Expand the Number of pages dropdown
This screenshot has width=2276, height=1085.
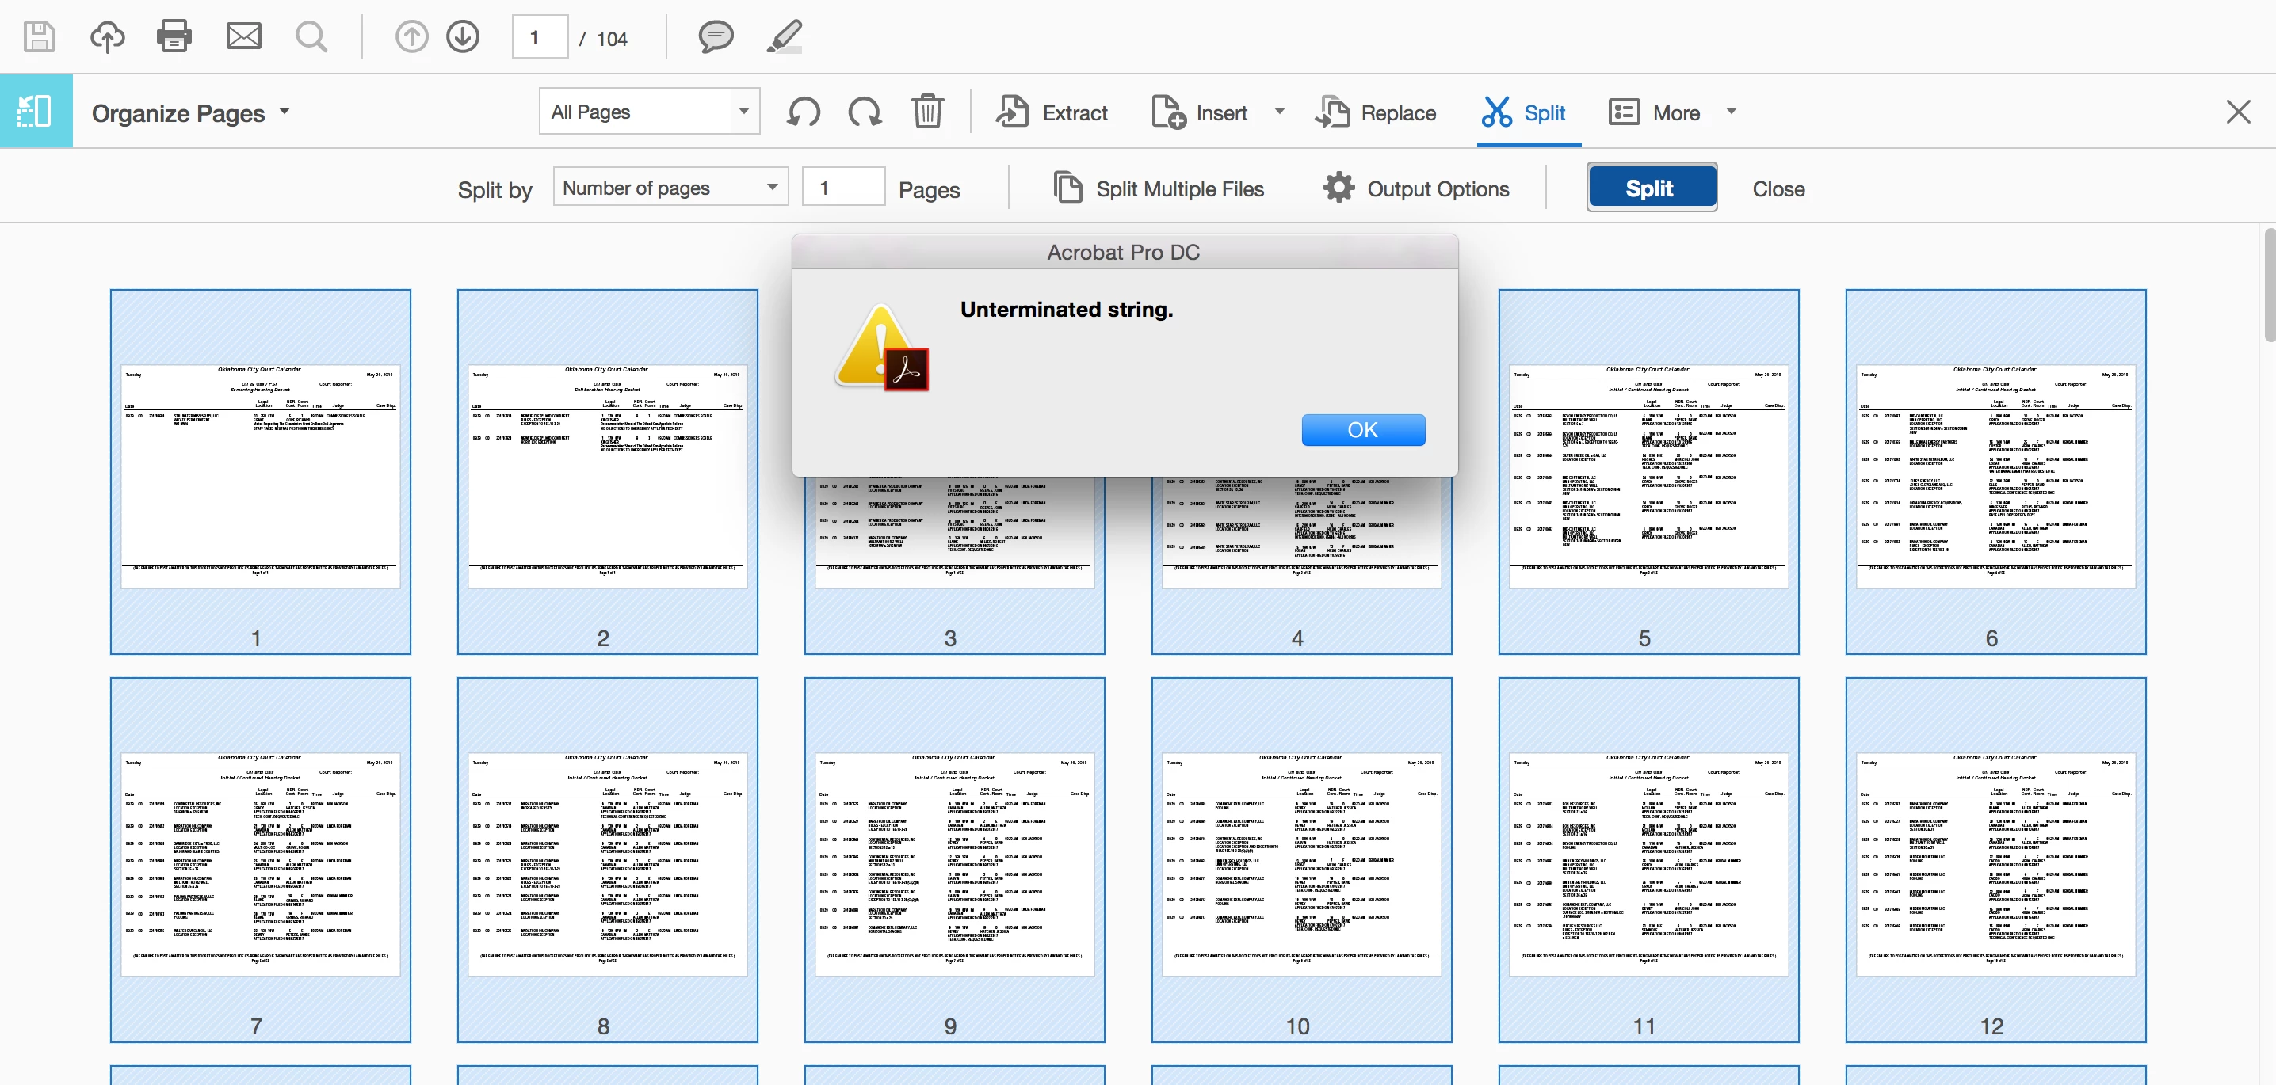pyautogui.click(x=670, y=188)
